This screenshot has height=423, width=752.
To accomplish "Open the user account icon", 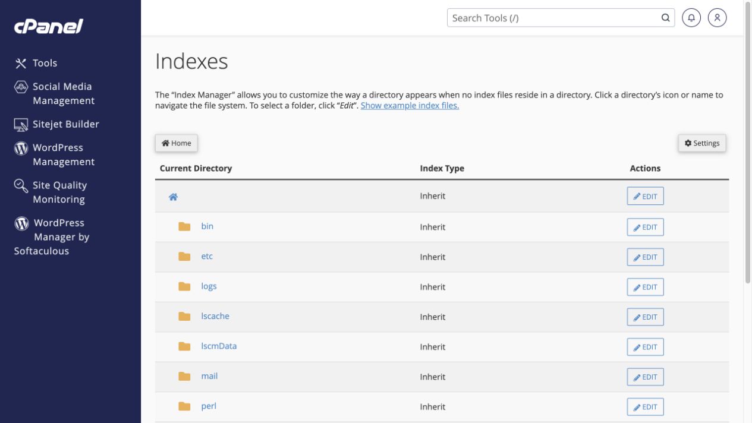I will coord(718,18).
